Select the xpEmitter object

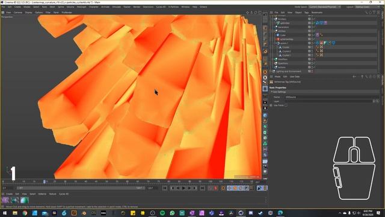pos(285,23)
